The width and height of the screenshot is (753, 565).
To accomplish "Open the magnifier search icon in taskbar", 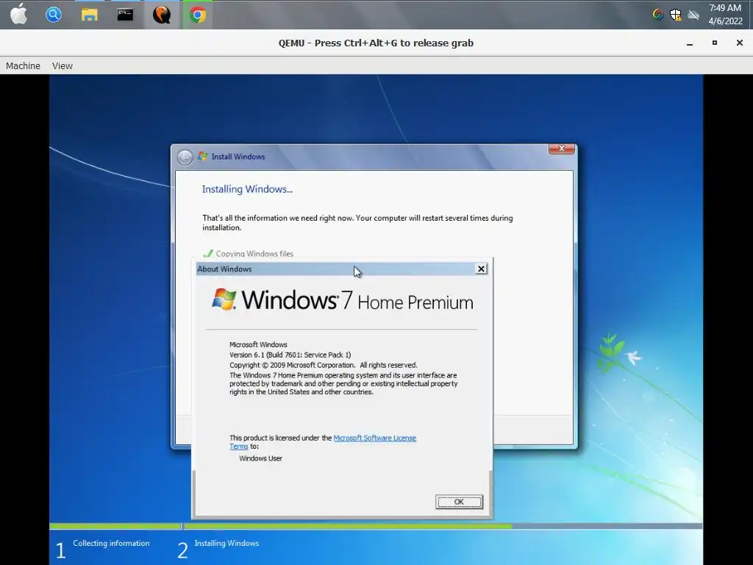I will point(53,15).
